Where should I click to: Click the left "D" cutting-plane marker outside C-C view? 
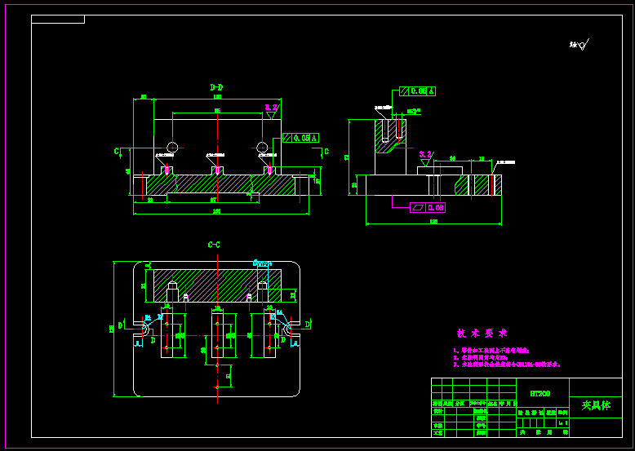pos(120,325)
